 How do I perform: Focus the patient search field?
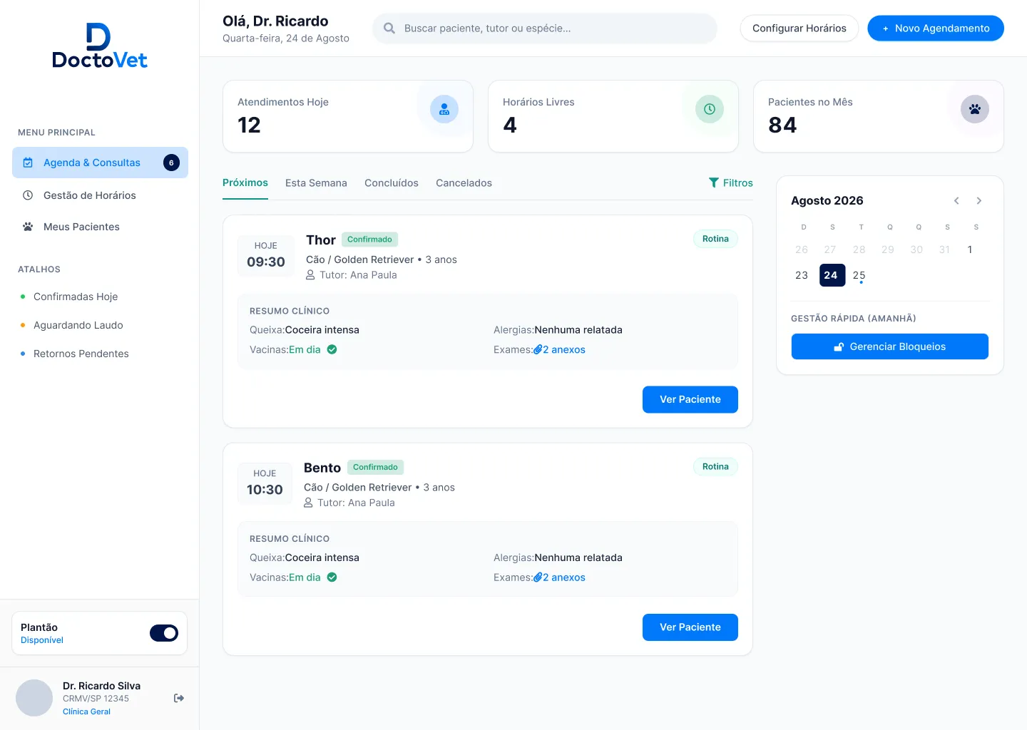545,29
